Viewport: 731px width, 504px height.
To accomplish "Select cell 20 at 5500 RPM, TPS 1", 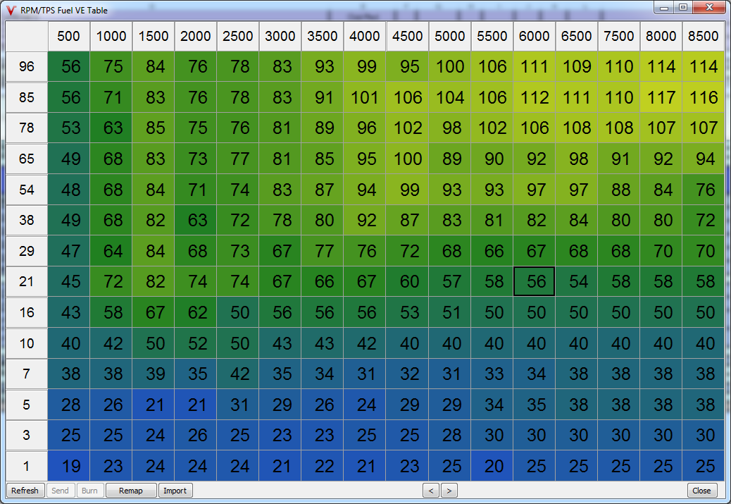I will [492, 466].
